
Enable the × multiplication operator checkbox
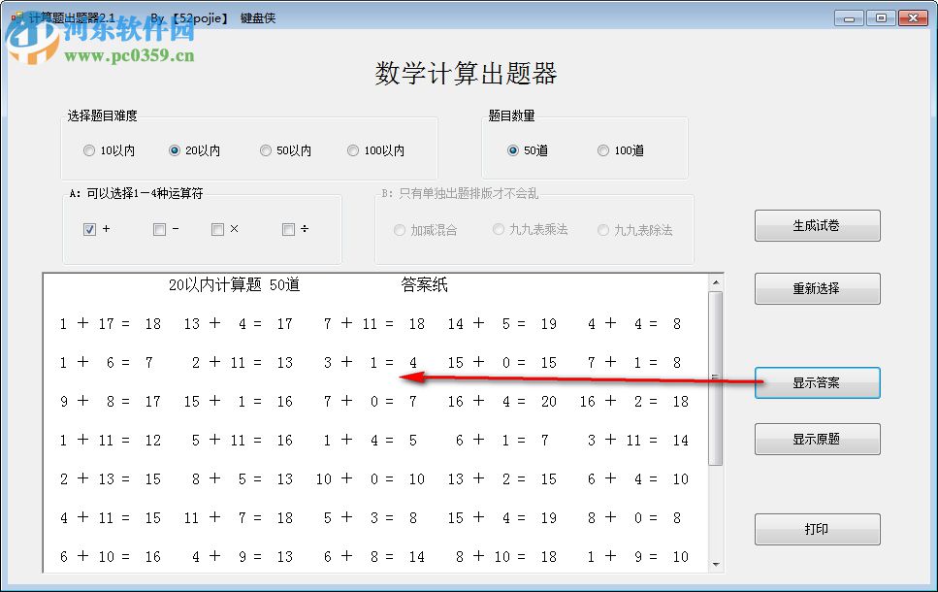218,229
